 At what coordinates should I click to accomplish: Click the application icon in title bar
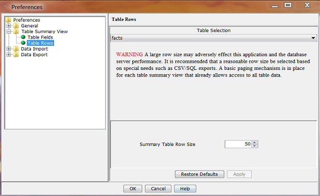click(5, 7)
